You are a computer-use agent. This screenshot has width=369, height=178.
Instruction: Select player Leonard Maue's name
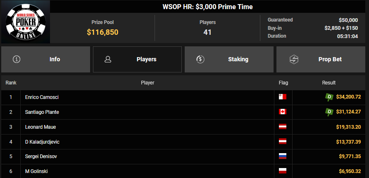click(x=40, y=127)
